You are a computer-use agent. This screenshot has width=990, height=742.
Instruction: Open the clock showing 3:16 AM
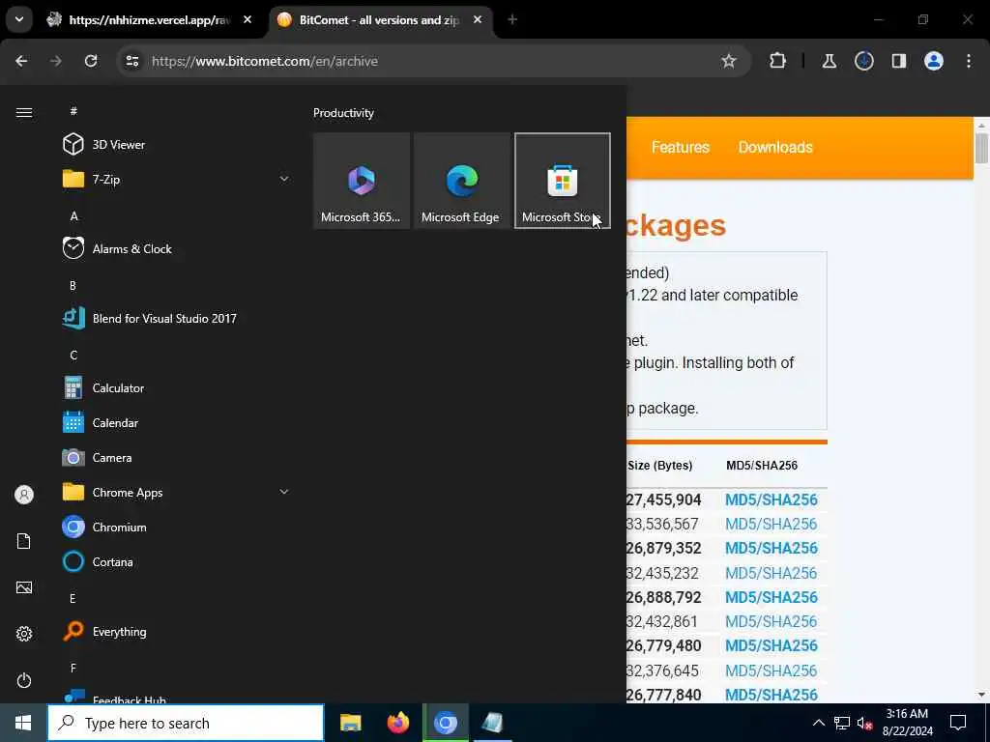pyautogui.click(x=907, y=723)
